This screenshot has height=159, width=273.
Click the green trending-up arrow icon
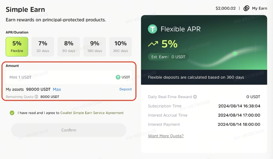point(153,44)
